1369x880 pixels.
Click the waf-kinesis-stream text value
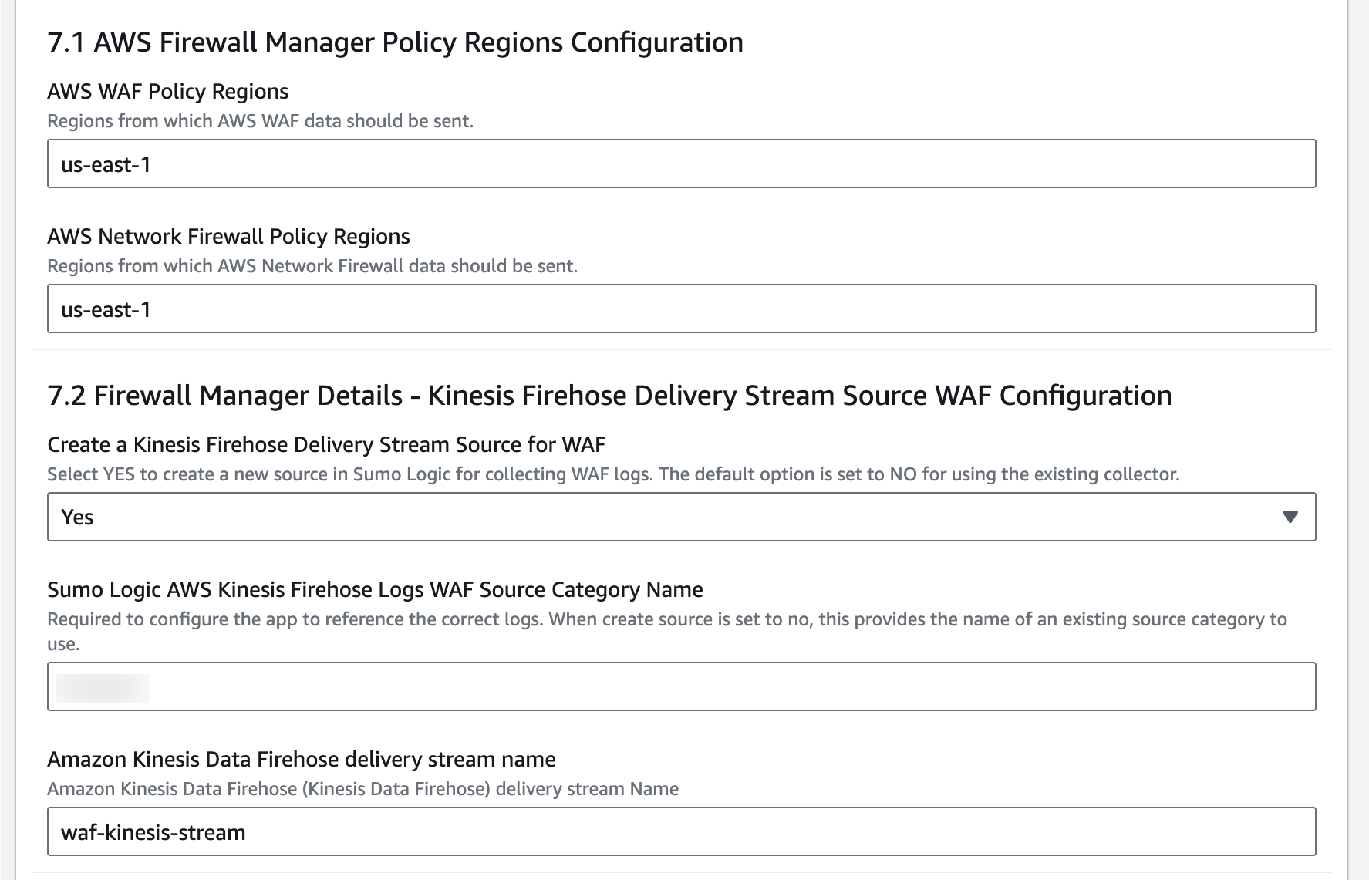[x=153, y=832]
